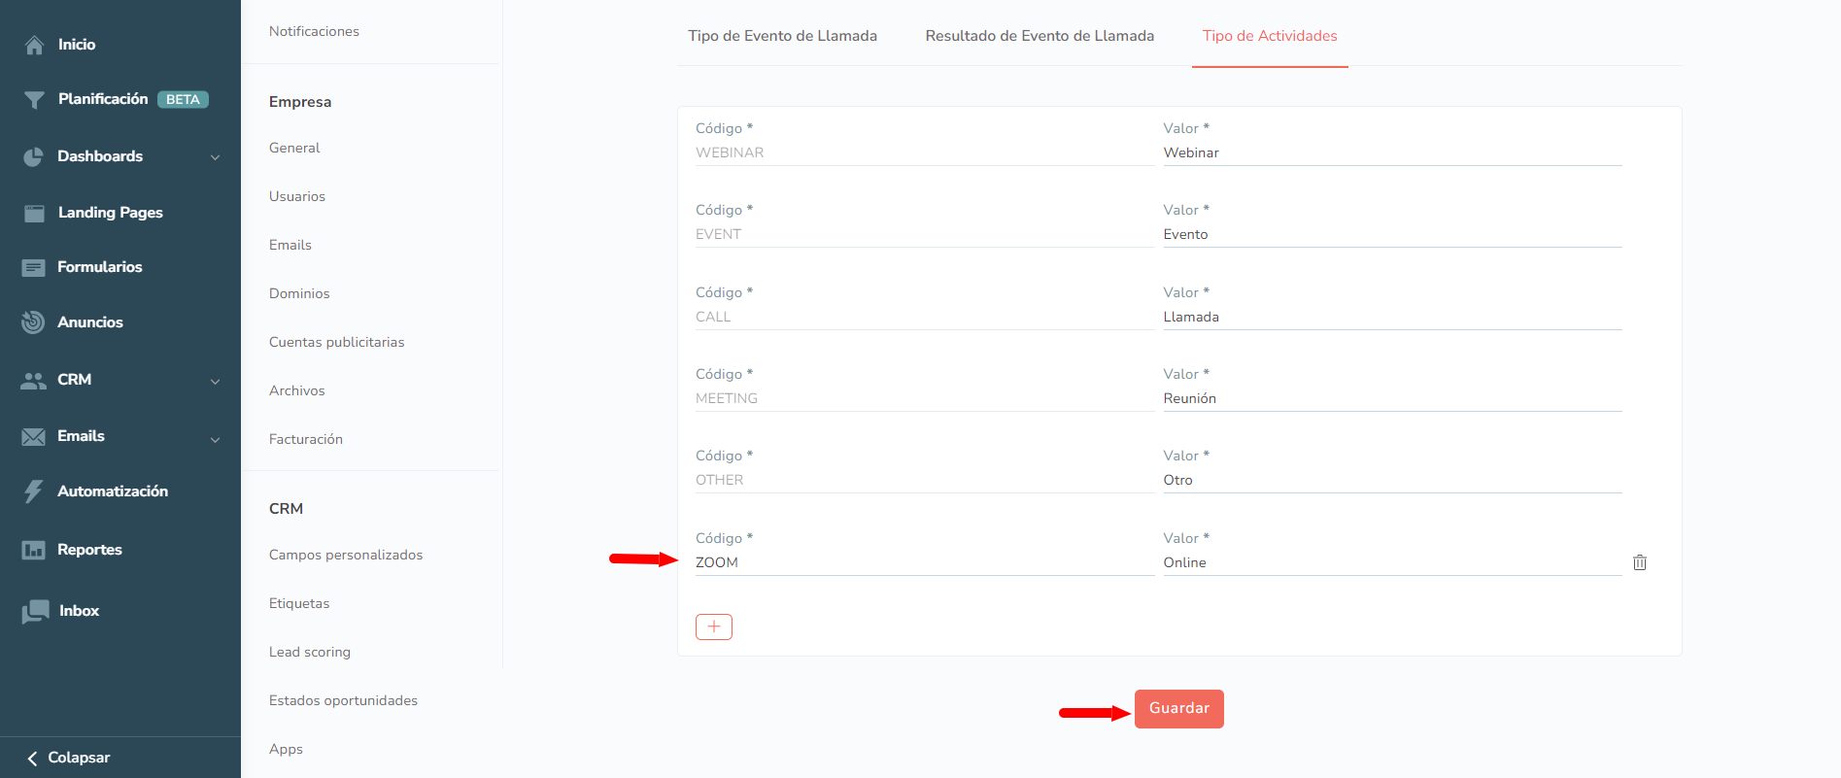The height and width of the screenshot is (778, 1841).
Task: Open Resultado de Evento de Llamada tab
Action: click(1040, 36)
